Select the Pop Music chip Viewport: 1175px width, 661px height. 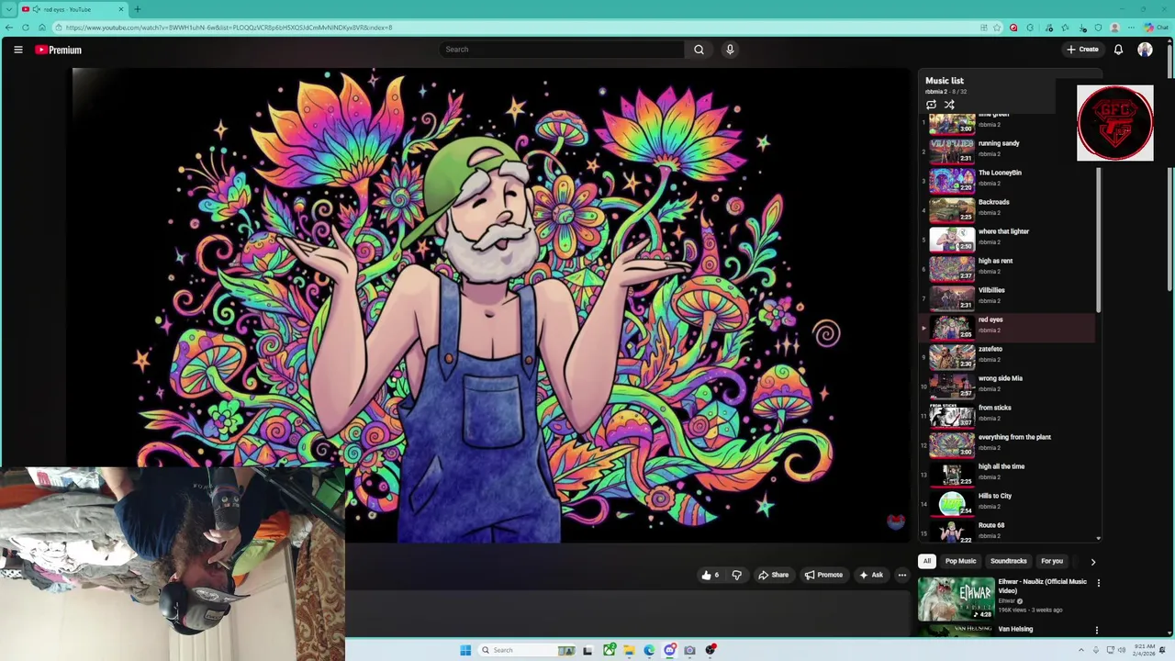(x=960, y=561)
